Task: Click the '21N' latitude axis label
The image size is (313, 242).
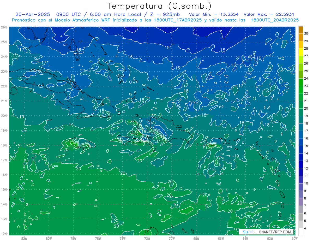Action: click(x=4, y=101)
